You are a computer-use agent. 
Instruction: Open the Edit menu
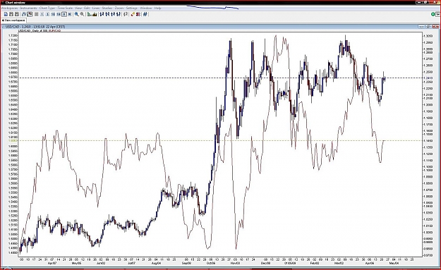coord(87,8)
